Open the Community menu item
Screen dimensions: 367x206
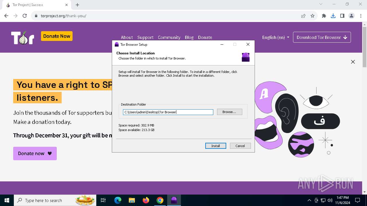coord(169,37)
